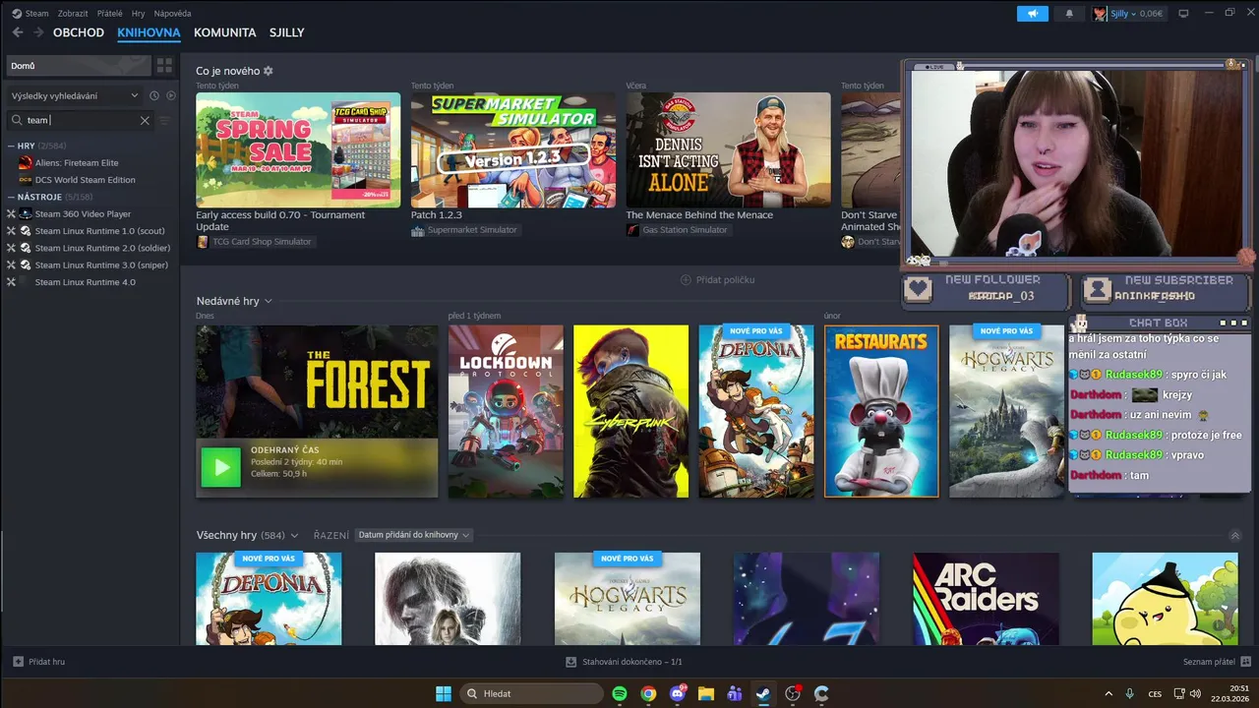The height and width of the screenshot is (708, 1259).
Task: Open Spotify from the taskbar
Action: (x=620, y=693)
